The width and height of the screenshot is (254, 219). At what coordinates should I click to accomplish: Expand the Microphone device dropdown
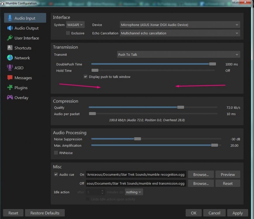click(x=180, y=25)
